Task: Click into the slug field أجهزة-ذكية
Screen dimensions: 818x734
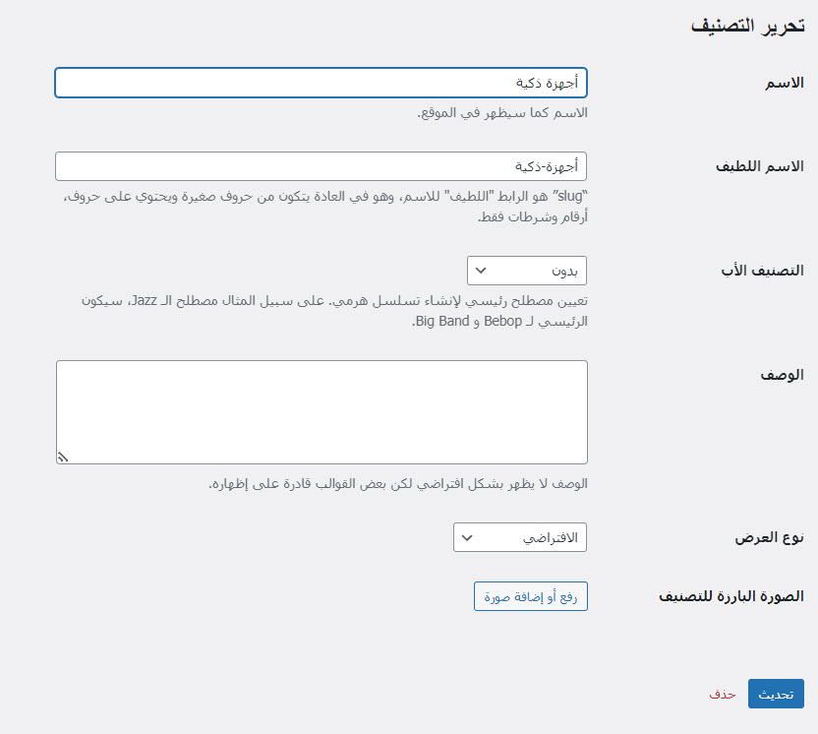Action: (x=321, y=166)
